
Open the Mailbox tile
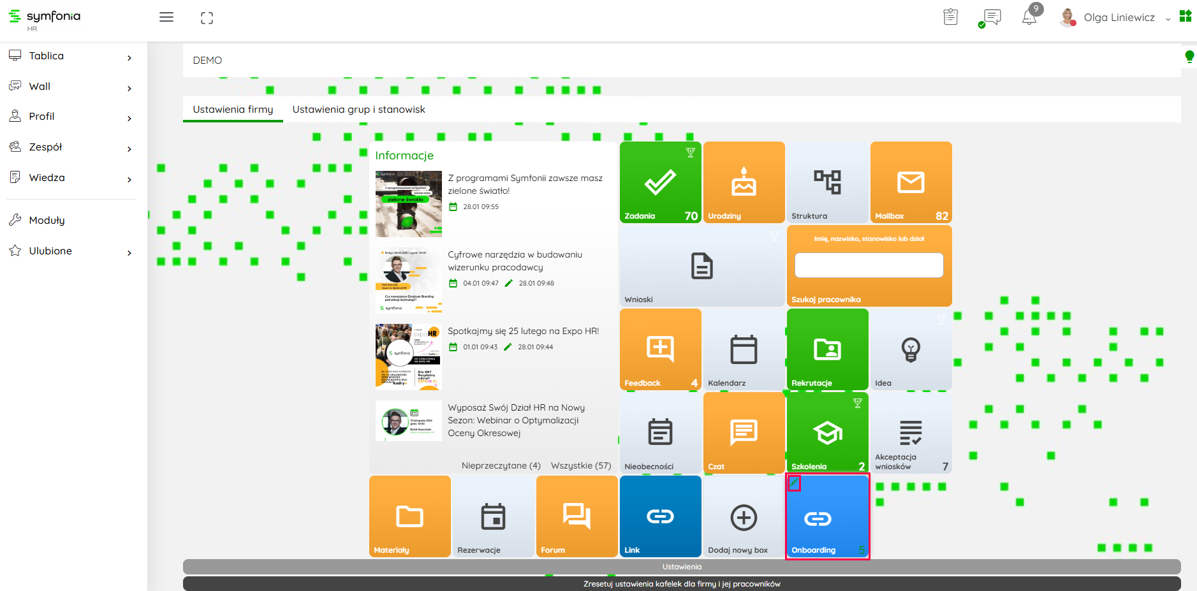coord(911,182)
